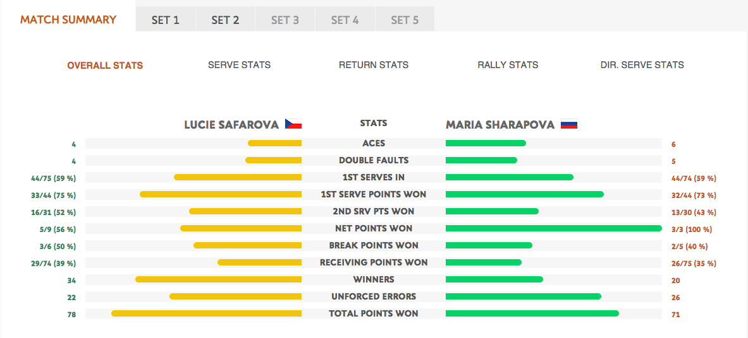Open the Set 5 tab
The image size is (748, 338).
[405, 20]
